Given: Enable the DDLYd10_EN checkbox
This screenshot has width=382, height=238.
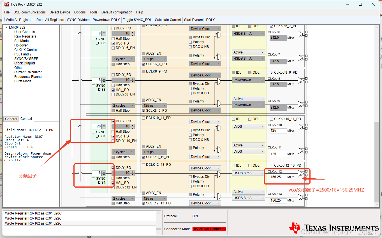Looking at the screenshot, I should pos(113,141).
